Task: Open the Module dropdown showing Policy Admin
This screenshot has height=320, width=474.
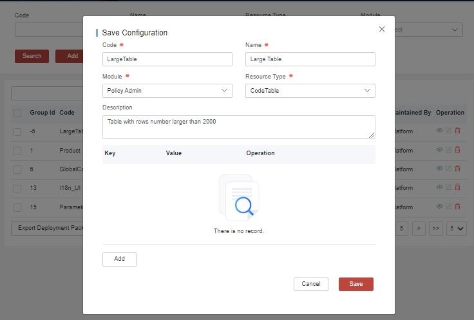Action: pos(167,91)
